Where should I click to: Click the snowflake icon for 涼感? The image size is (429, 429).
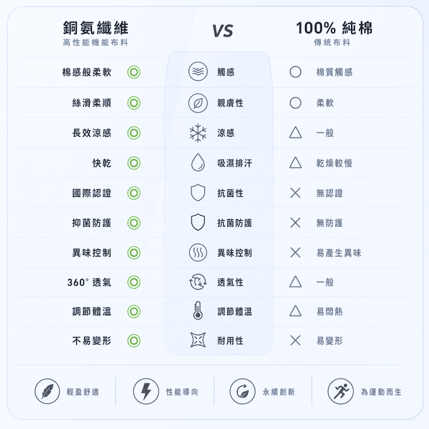point(198,133)
